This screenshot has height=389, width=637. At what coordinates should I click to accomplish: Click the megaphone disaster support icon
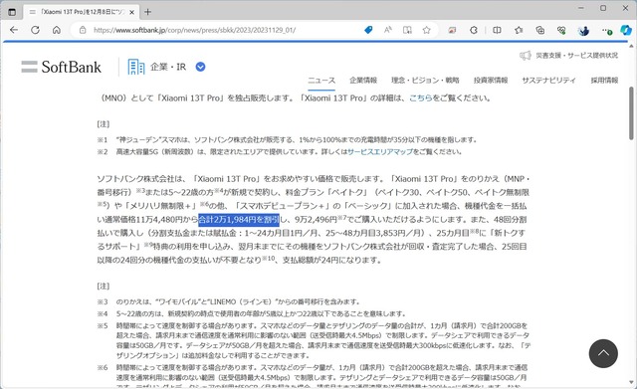[x=525, y=56]
